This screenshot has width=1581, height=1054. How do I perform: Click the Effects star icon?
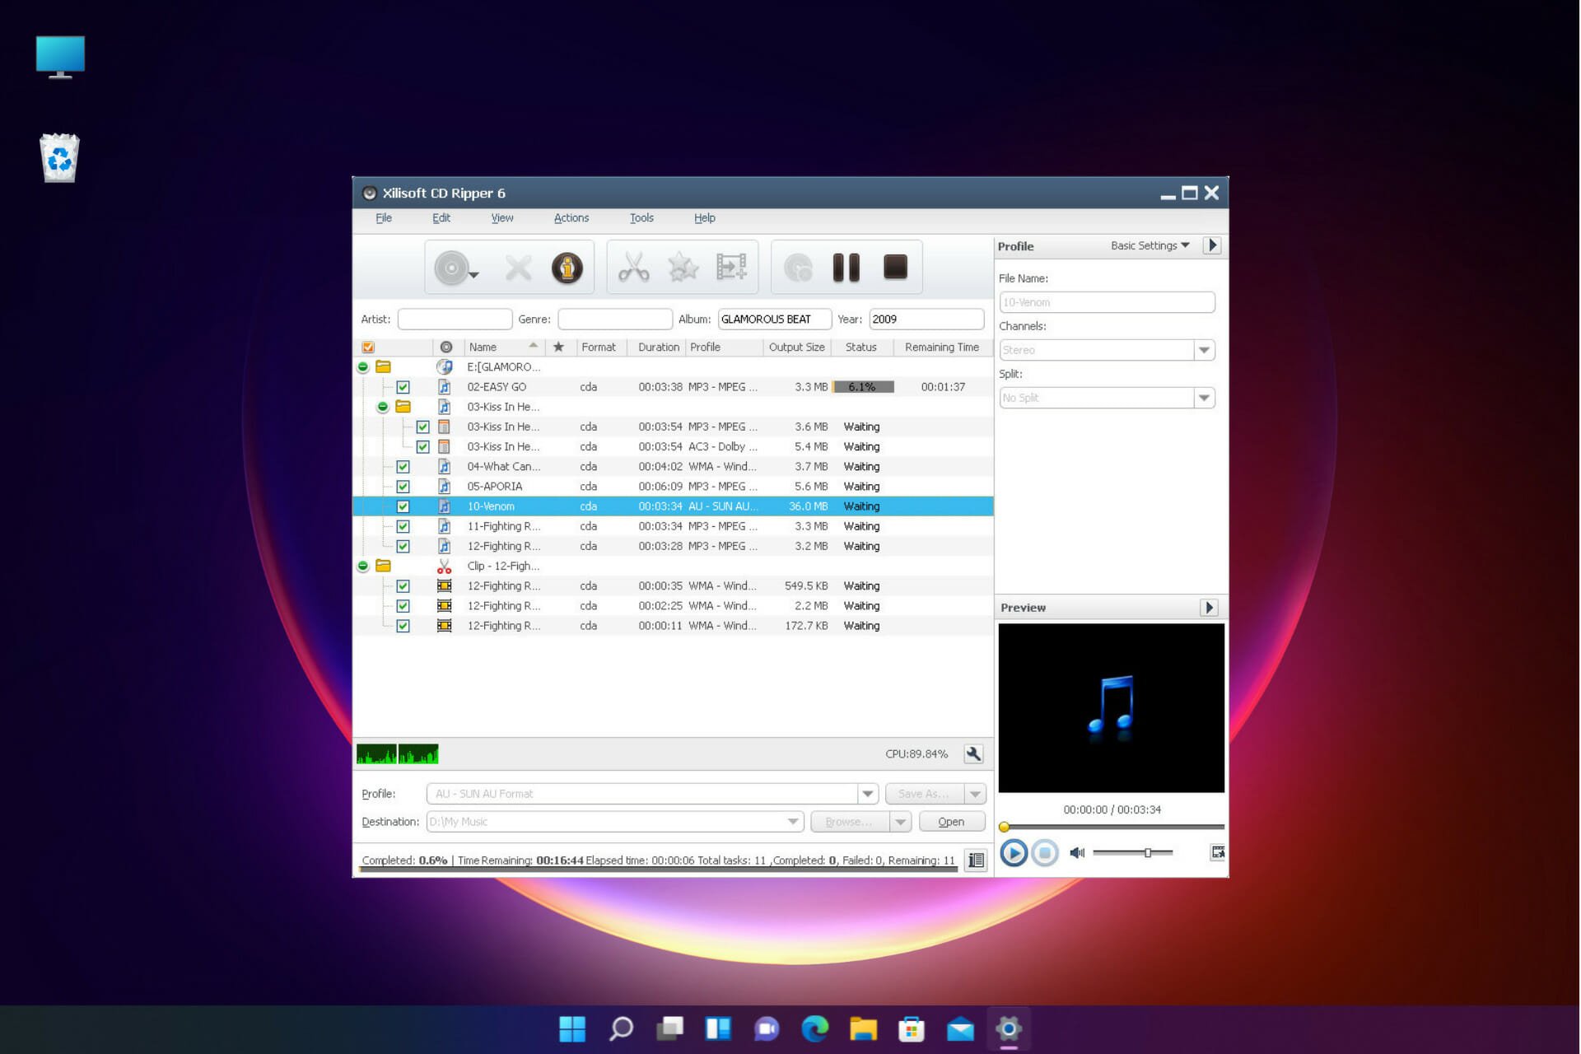tap(683, 268)
